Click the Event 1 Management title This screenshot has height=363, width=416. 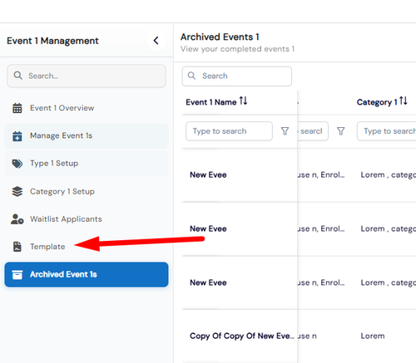[x=52, y=41]
